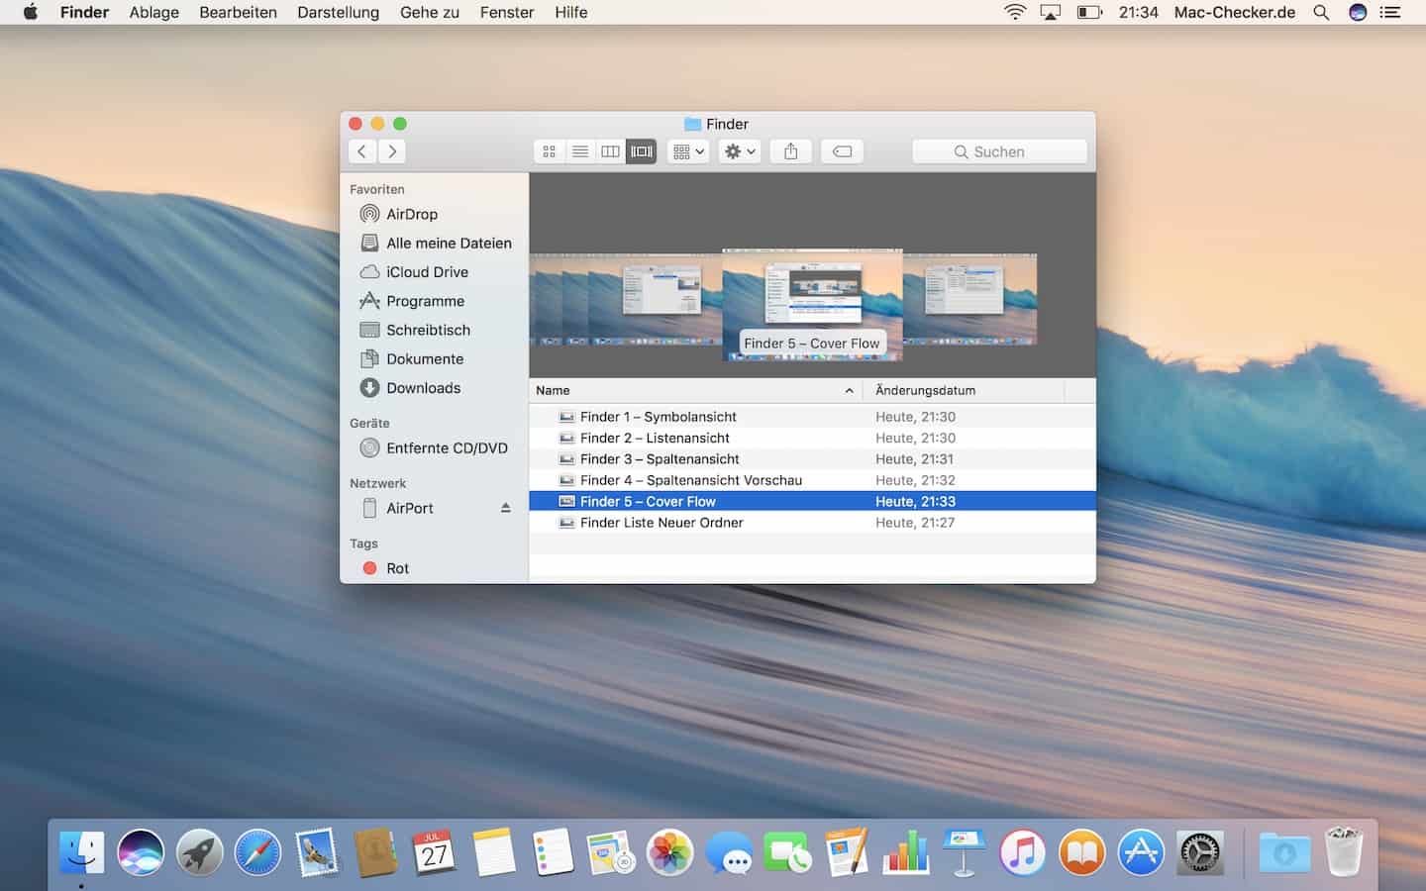This screenshot has width=1426, height=891.
Task: Select file Finder 2 – Listenansicht
Action: tap(812, 438)
